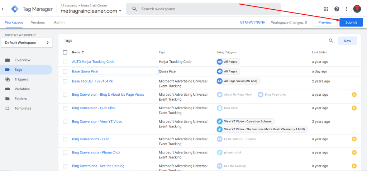Click the user account avatar
Image resolution: width=367 pixels, height=171 pixels.
click(x=357, y=9)
